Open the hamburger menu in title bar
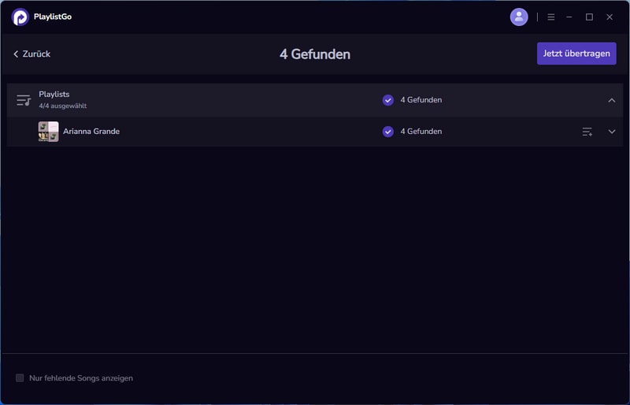The width and height of the screenshot is (630, 405). click(x=551, y=17)
